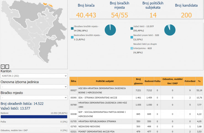Expand the Osnovna izborna jedinica dropdown
The width and height of the screenshot is (204, 133).
34,87
